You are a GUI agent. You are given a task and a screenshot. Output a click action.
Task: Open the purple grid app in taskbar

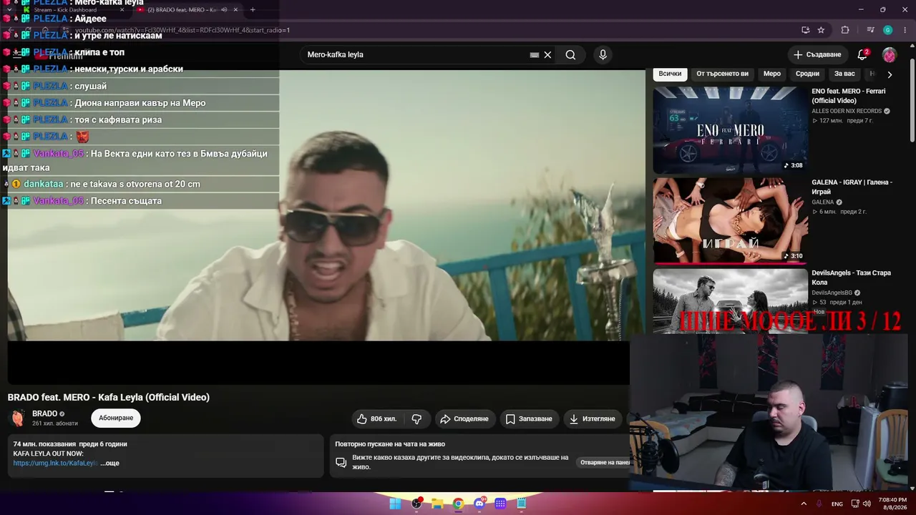[500, 504]
